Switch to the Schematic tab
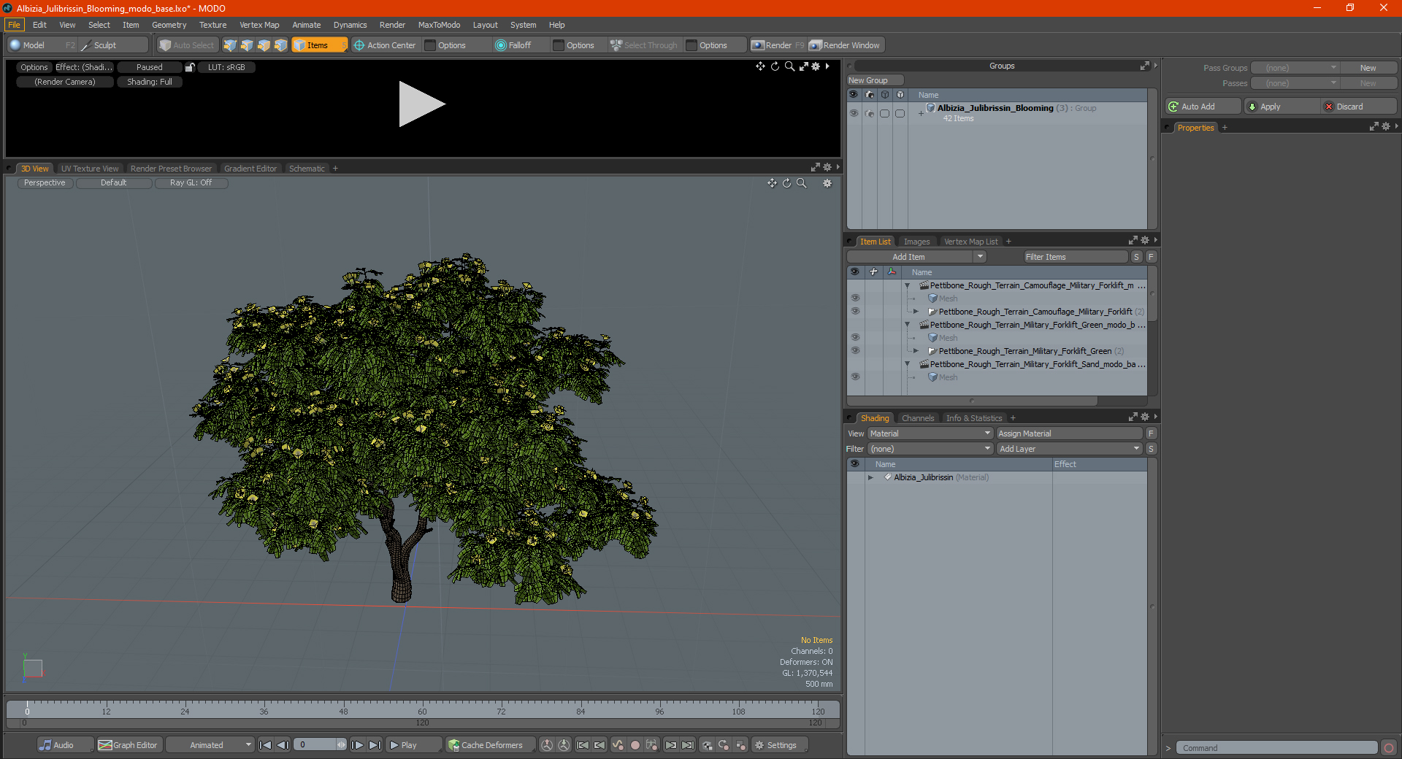This screenshot has width=1402, height=759. pyautogui.click(x=307, y=169)
